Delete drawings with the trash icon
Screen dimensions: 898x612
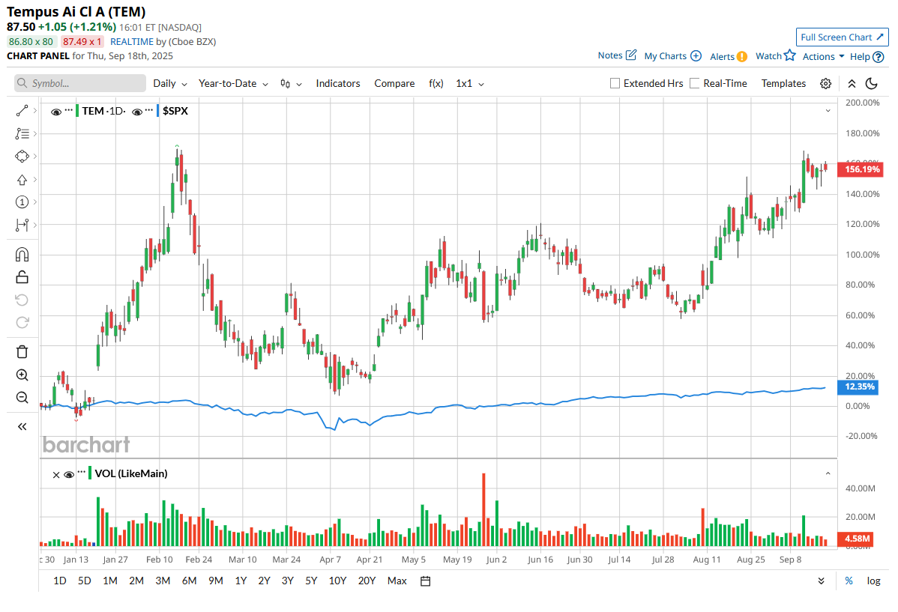point(22,352)
